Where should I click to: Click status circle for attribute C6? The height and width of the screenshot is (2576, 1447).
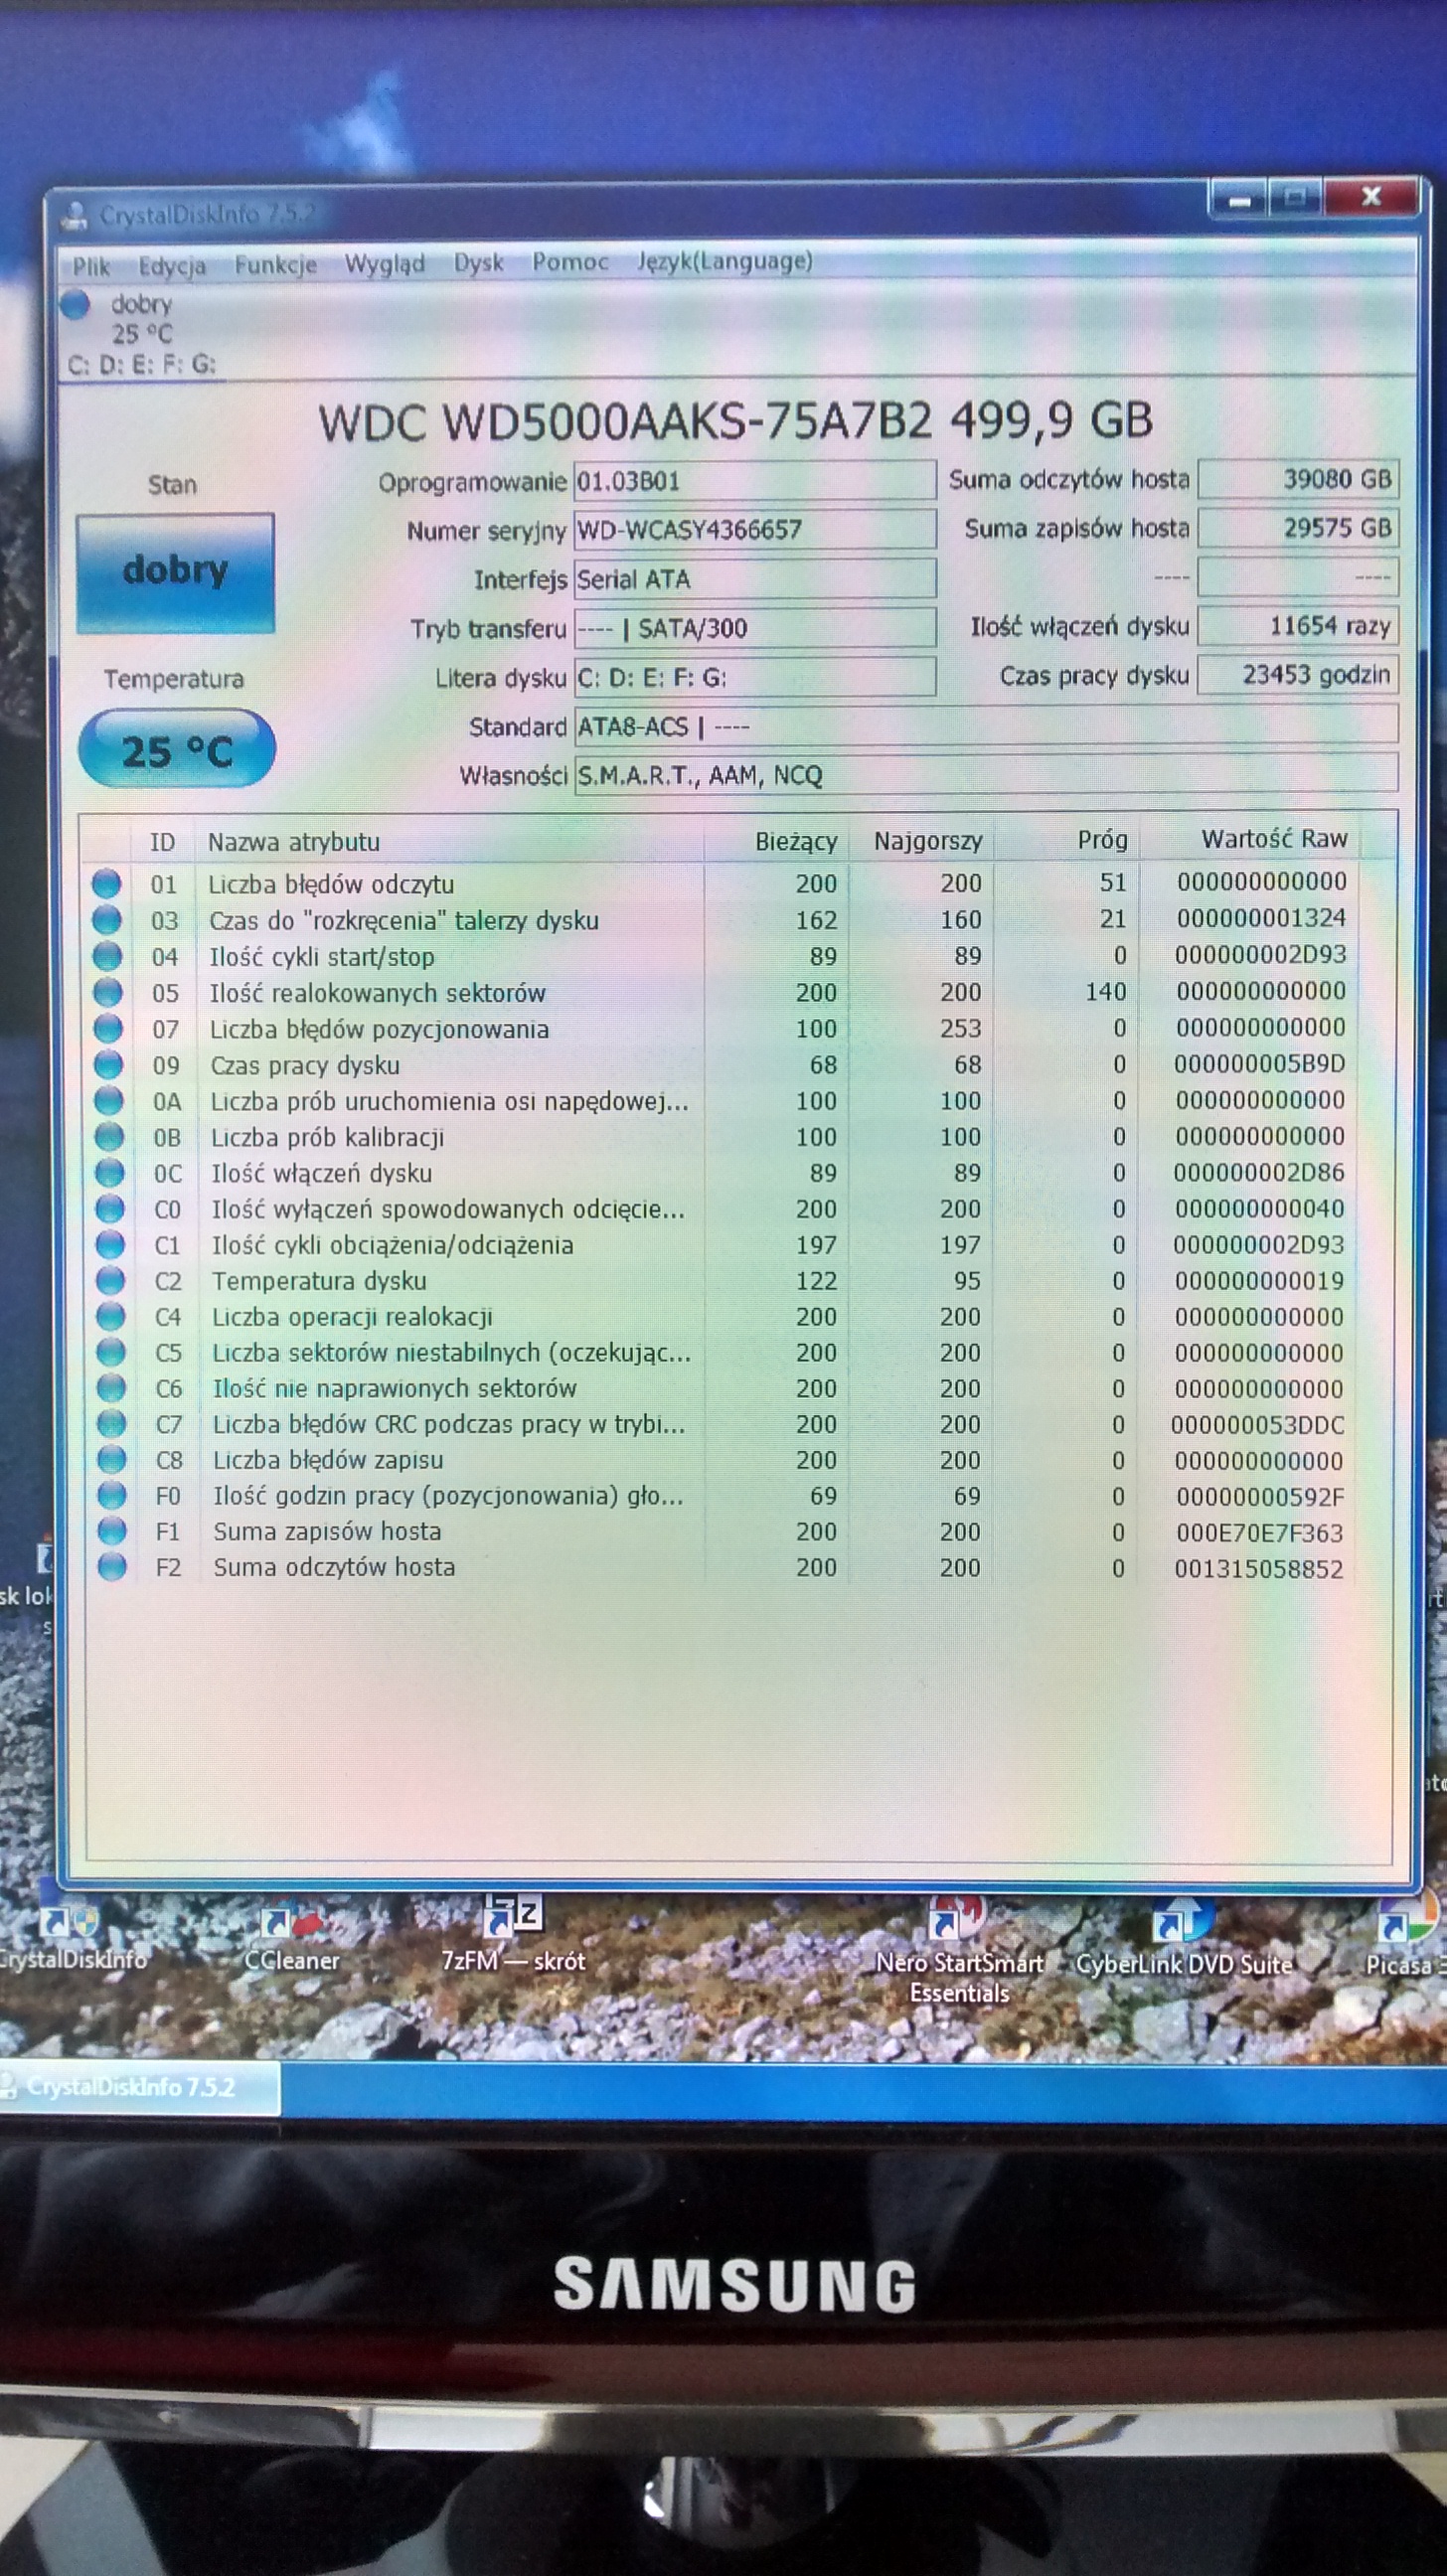(111, 1388)
